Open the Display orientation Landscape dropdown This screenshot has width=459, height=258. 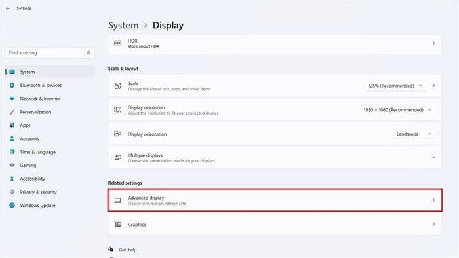click(x=414, y=134)
